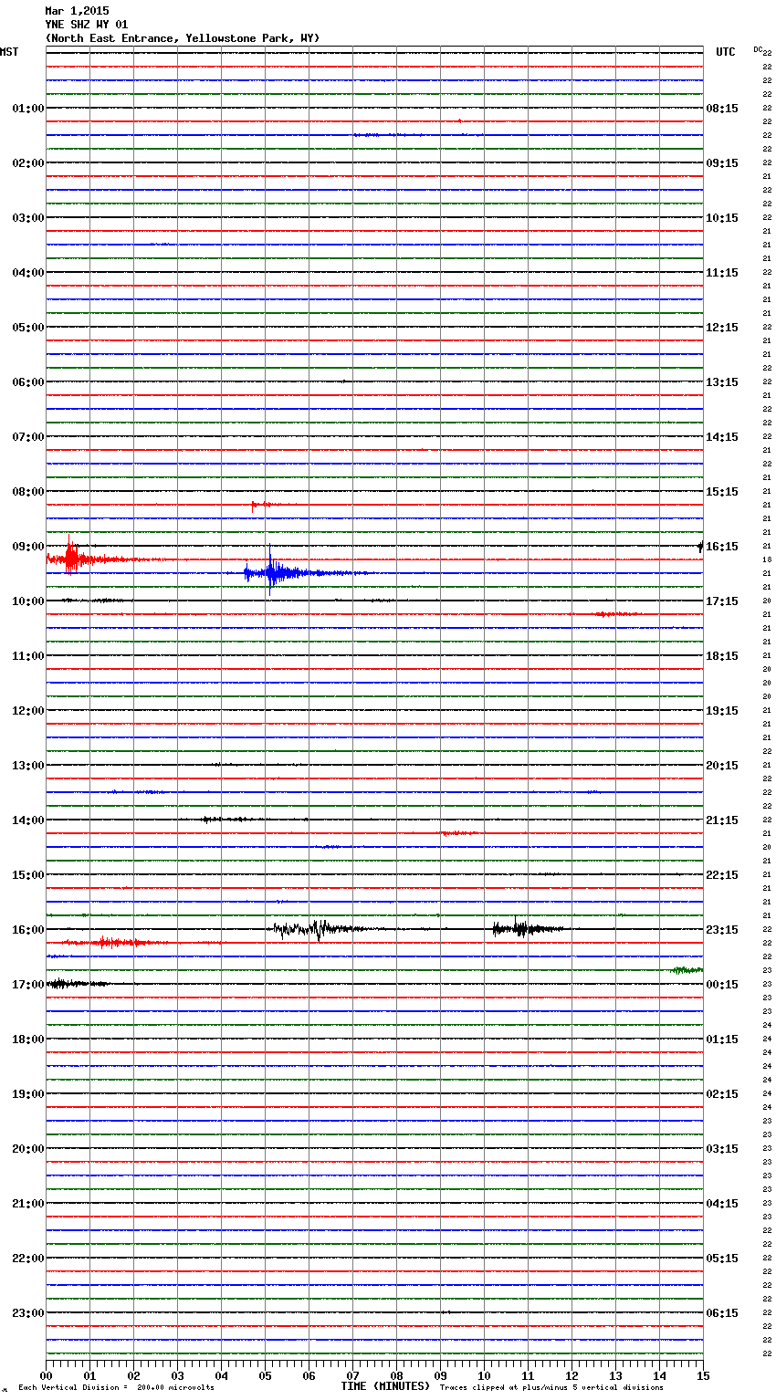This screenshot has width=776, height=1400.
Task: Select the station code "YNE SHZ WY 01"
Action: click(87, 25)
